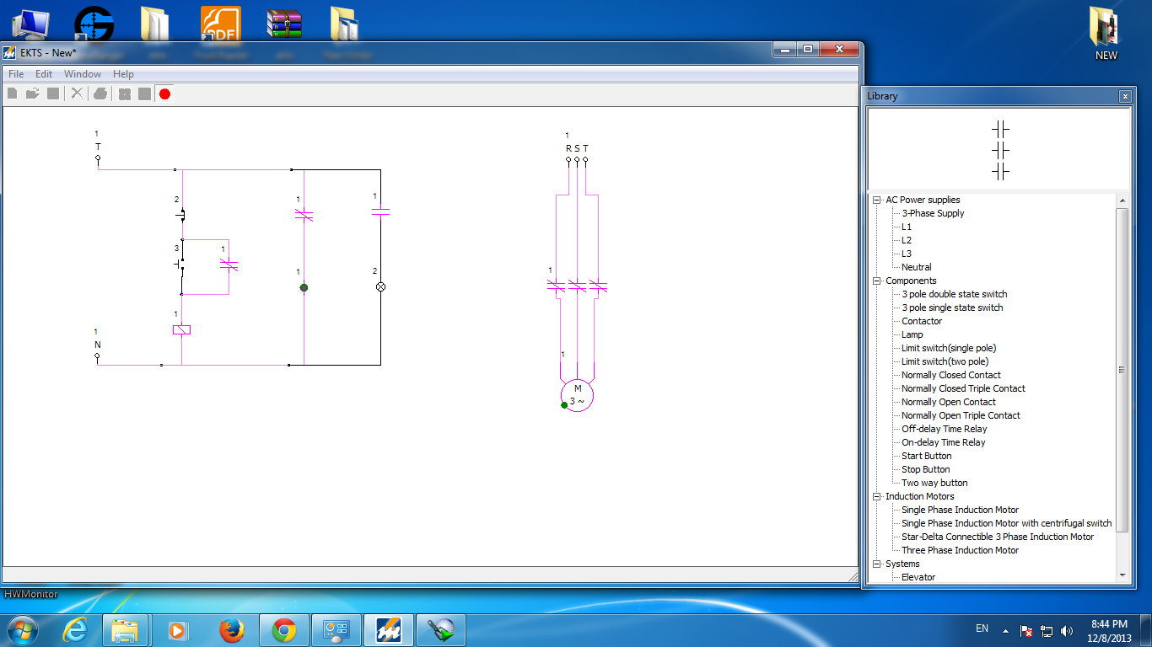Open the Windows Start menu
Image resolution: width=1152 pixels, height=647 pixels.
[x=23, y=630]
